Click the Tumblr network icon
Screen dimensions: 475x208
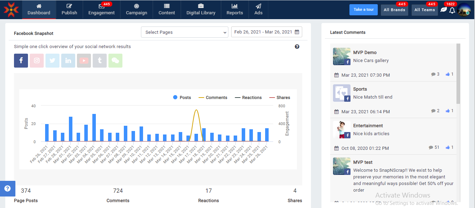[x=100, y=61]
